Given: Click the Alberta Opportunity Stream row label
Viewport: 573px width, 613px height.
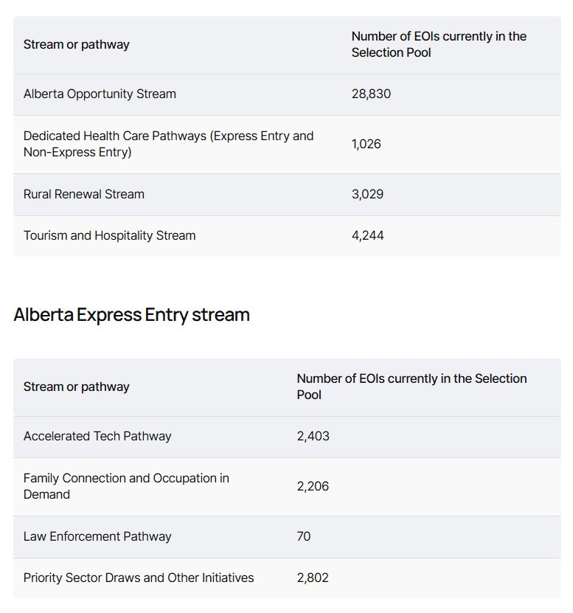Looking at the screenshot, I should point(100,94).
